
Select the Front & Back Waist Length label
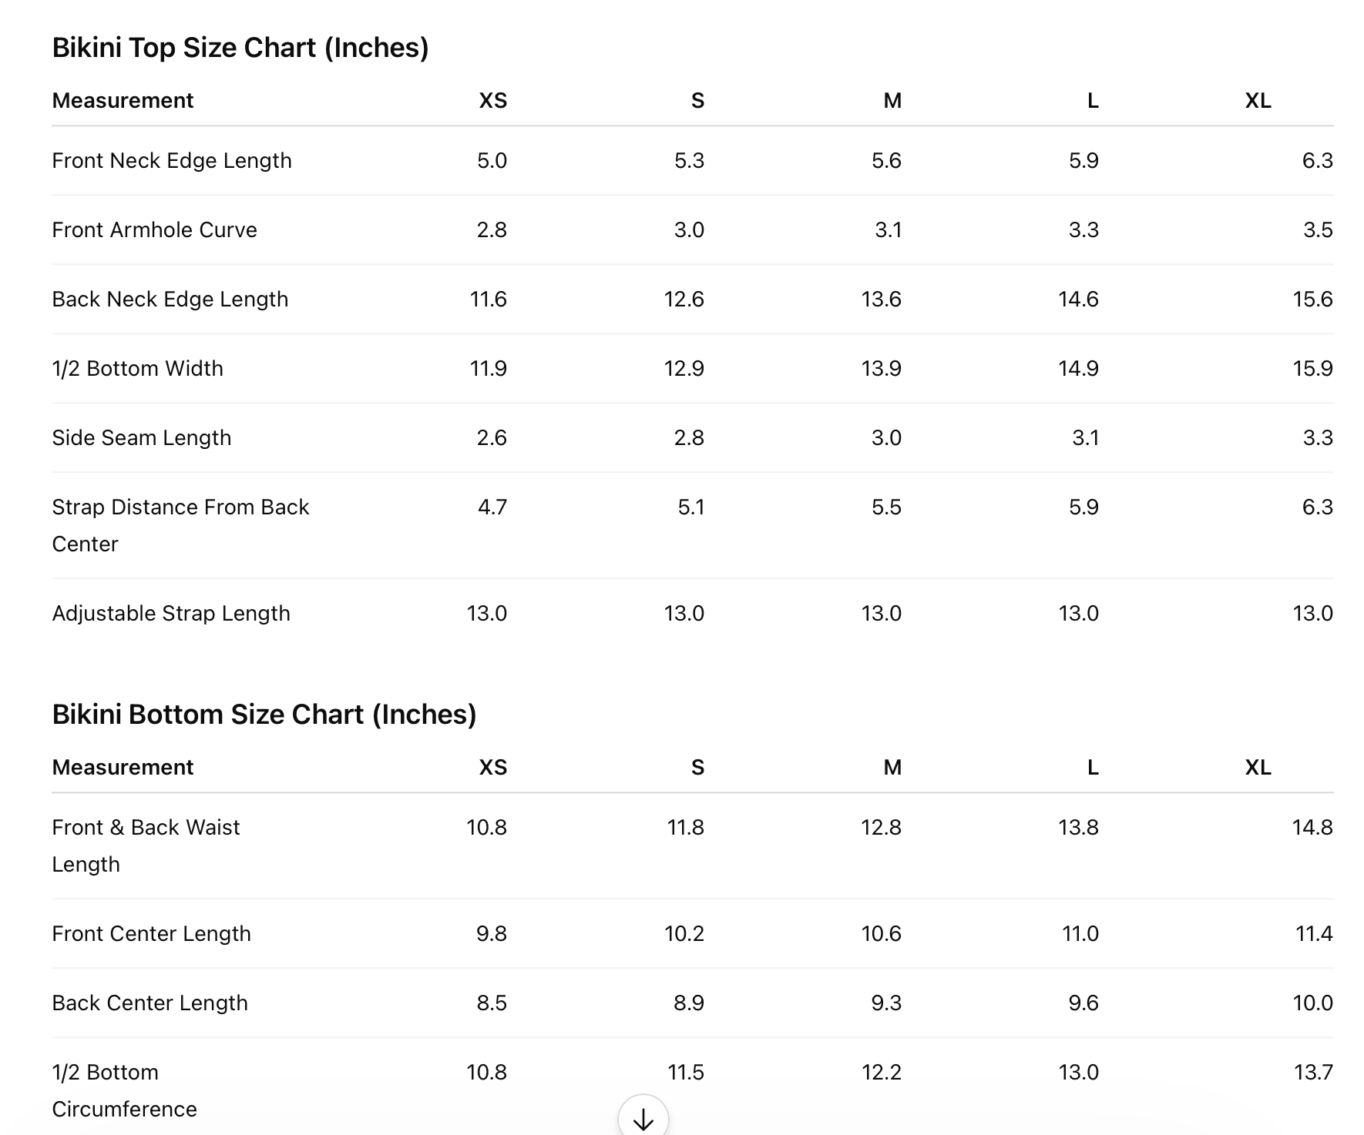coord(146,846)
